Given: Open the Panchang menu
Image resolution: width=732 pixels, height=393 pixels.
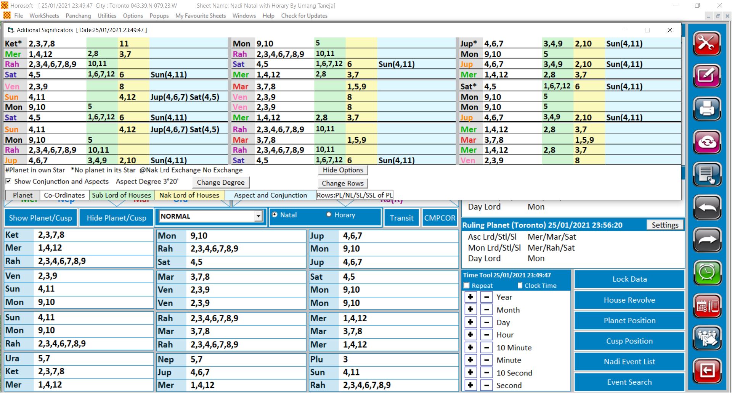Looking at the screenshot, I should click(78, 16).
